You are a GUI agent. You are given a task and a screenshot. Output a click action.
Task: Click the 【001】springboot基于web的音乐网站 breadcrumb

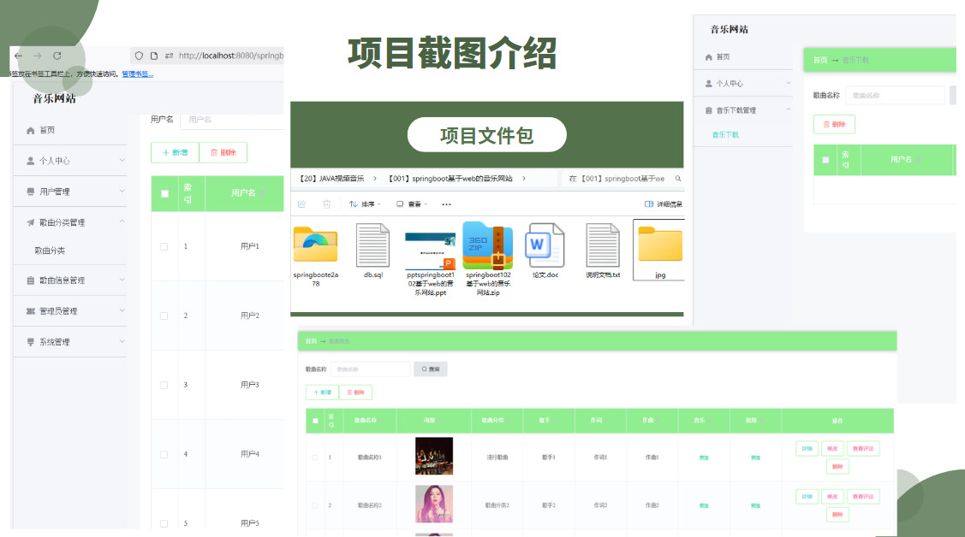(450, 179)
